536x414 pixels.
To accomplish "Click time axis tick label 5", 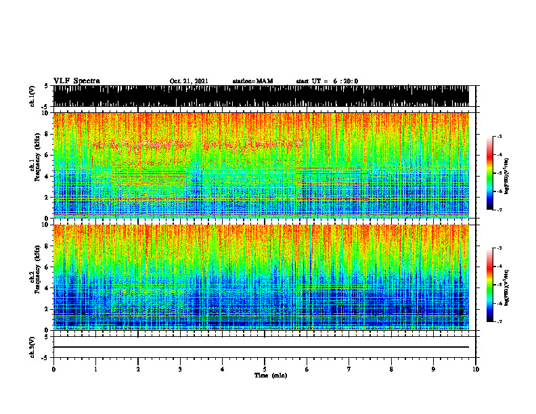I will [265, 369].
